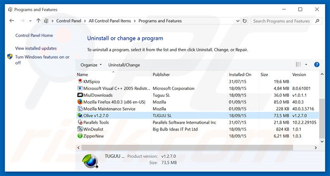Click version 10.2.2.29105 cell
This screenshot has height=176, width=330.
pos(304,122)
